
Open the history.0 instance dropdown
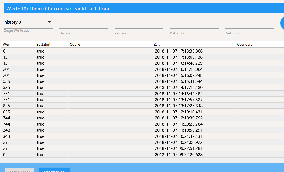point(28,22)
